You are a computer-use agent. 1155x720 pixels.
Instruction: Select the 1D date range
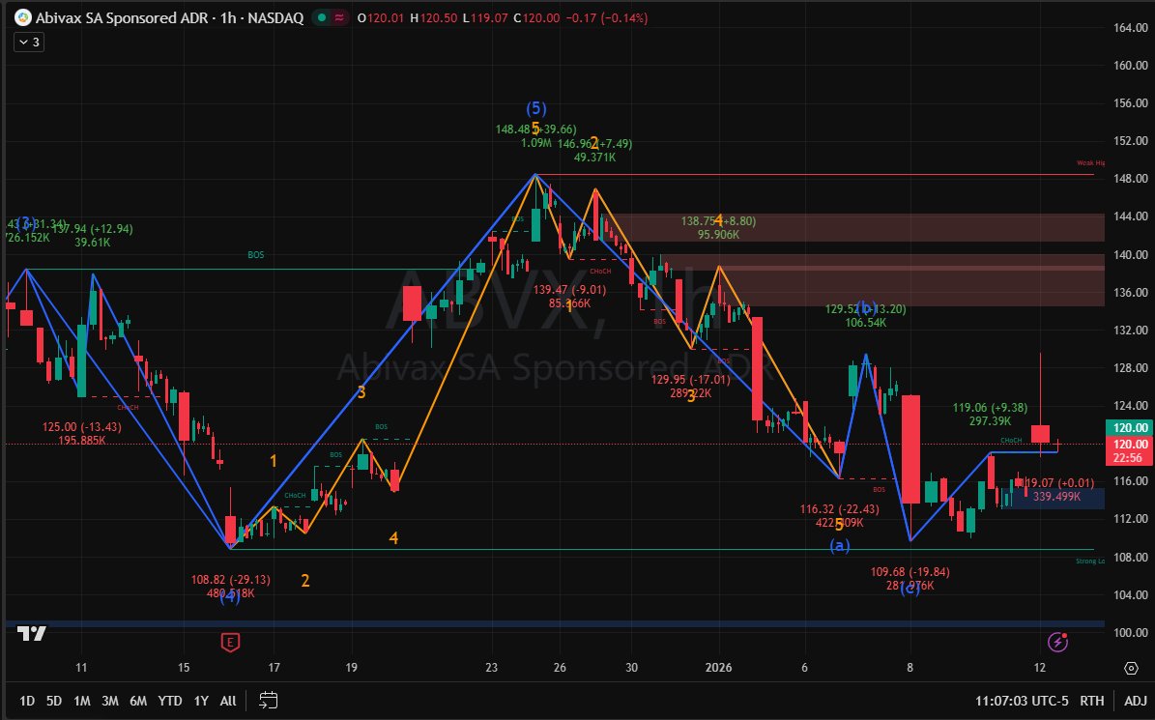point(26,701)
